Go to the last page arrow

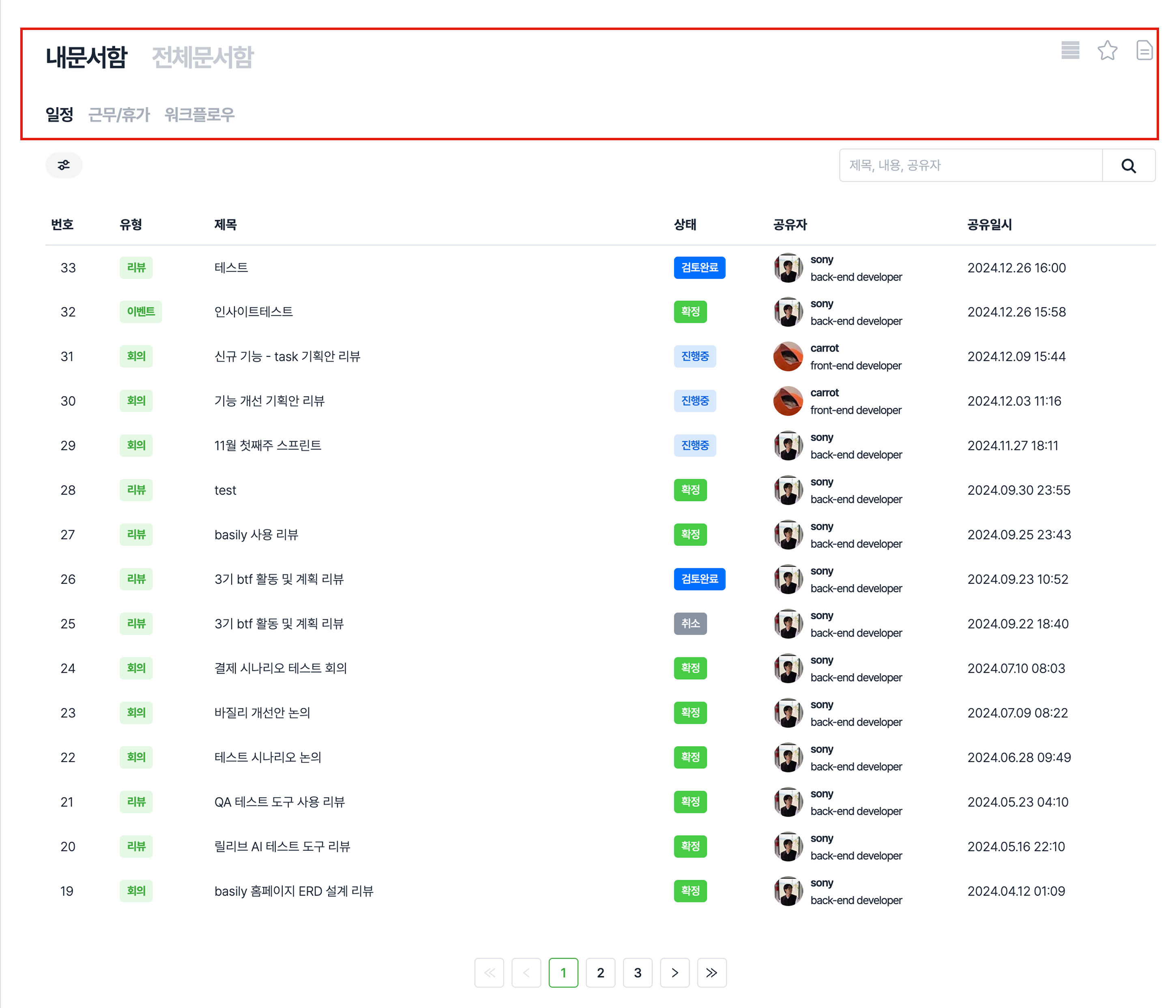click(x=711, y=972)
